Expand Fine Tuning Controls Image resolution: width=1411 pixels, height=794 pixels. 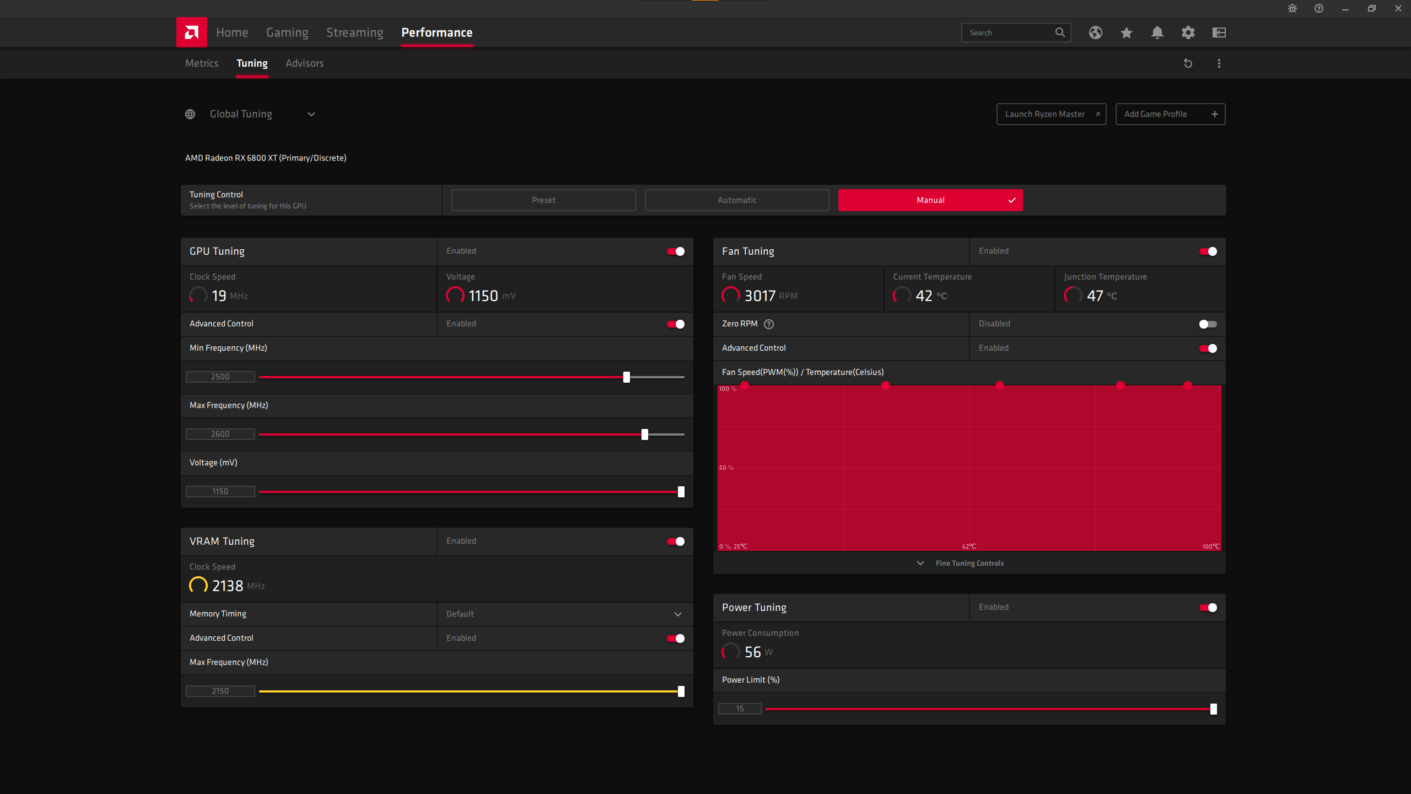(x=960, y=563)
